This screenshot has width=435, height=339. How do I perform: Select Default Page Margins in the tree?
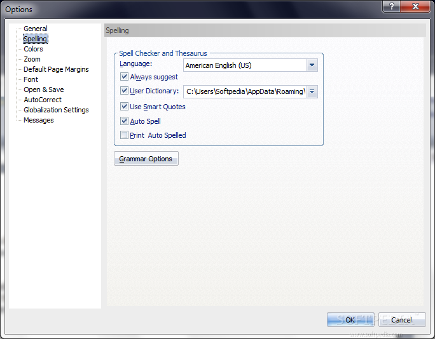tap(56, 69)
